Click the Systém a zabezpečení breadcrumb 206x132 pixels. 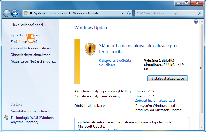click(x=50, y=13)
